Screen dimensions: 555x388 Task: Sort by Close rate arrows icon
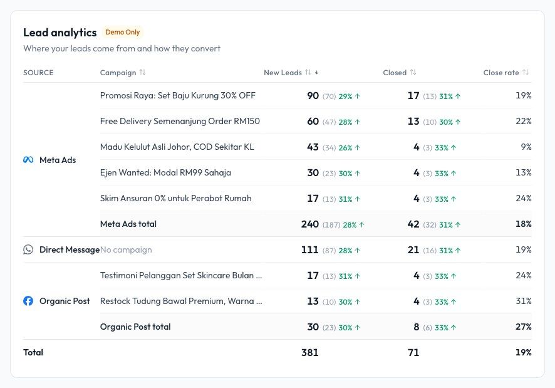click(x=526, y=72)
